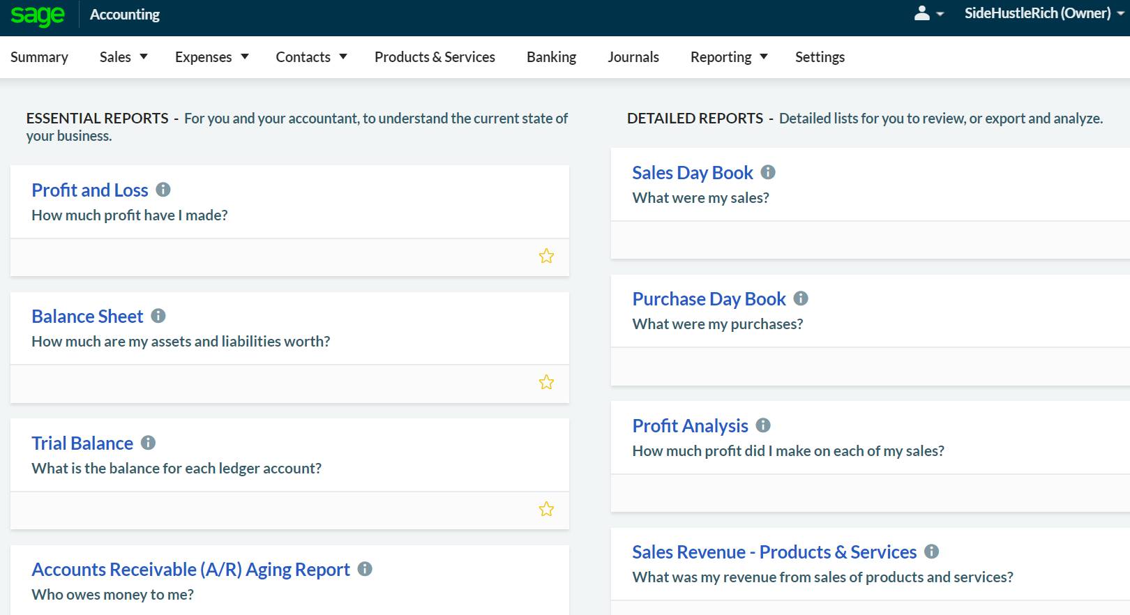Image resolution: width=1130 pixels, height=615 pixels.
Task: Expand the Reporting dropdown menu
Action: click(729, 57)
